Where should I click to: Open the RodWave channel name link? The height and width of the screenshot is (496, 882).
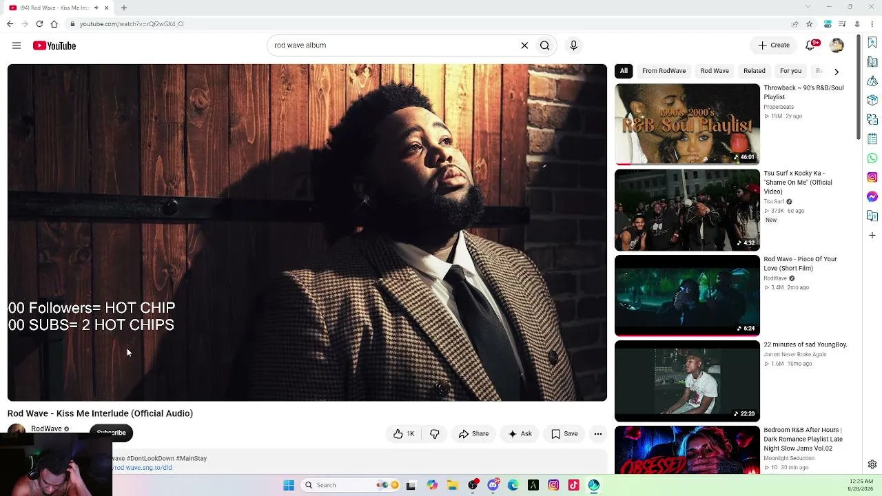[46, 428]
